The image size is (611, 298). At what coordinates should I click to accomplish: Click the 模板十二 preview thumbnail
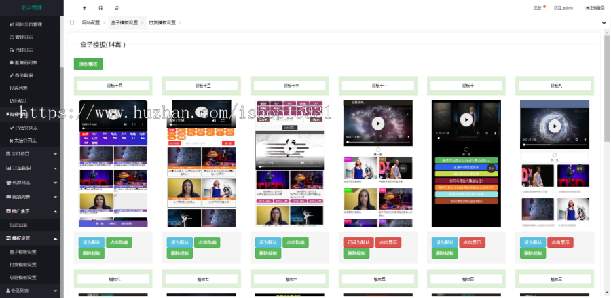[289, 163]
